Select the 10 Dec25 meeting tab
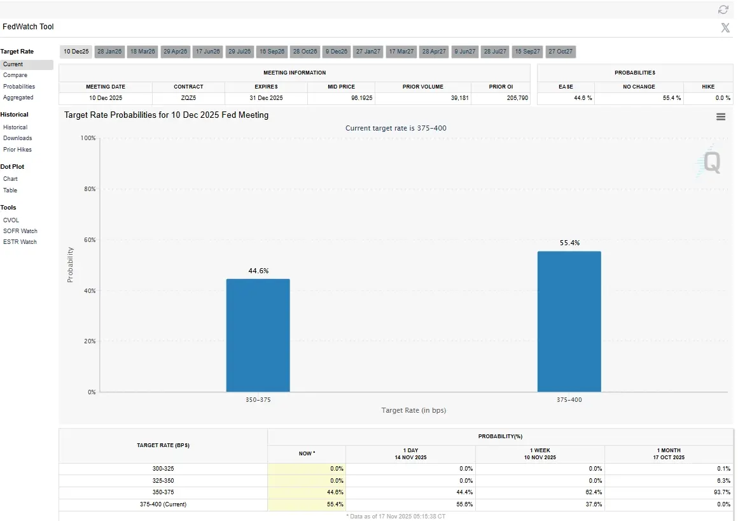 (76, 52)
